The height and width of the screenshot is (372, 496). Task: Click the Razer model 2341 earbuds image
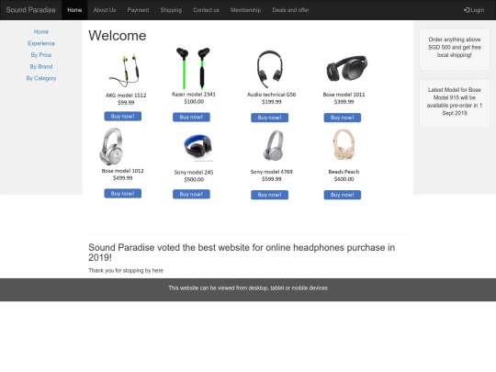point(193,68)
